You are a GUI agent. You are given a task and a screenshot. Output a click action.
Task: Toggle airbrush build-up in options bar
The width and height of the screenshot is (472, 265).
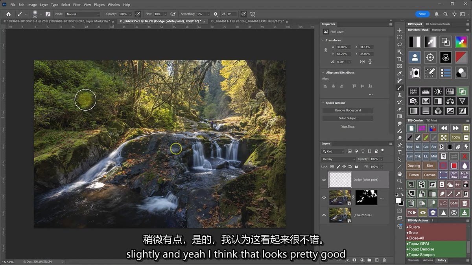click(173, 14)
